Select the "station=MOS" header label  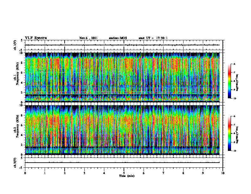118,38
